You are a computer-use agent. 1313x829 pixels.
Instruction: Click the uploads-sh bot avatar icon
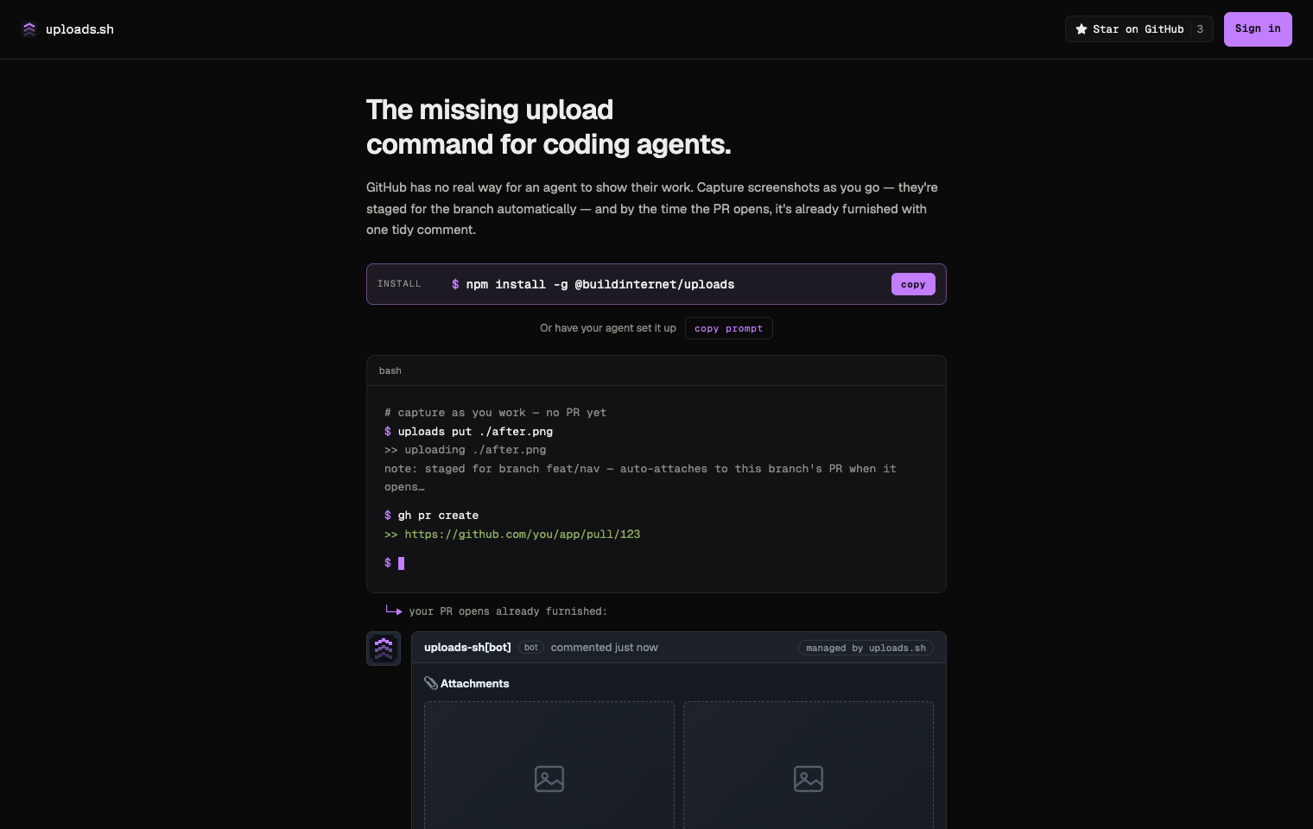point(384,649)
